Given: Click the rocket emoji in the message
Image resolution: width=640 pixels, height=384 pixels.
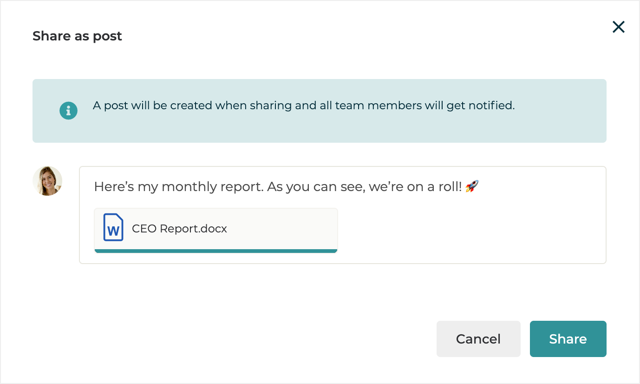Looking at the screenshot, I should 472,187.
